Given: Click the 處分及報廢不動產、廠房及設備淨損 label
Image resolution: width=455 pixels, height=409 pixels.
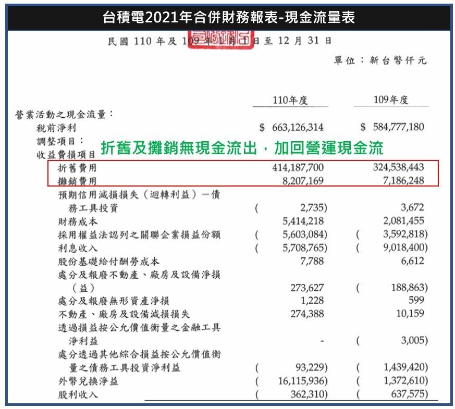Looking at the screenshot, I should point(139,275).
